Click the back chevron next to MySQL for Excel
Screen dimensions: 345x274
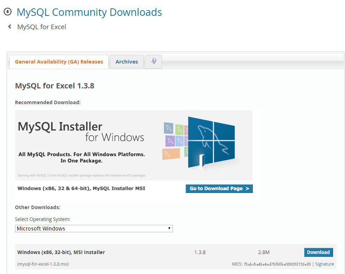[x=10, y=27]
